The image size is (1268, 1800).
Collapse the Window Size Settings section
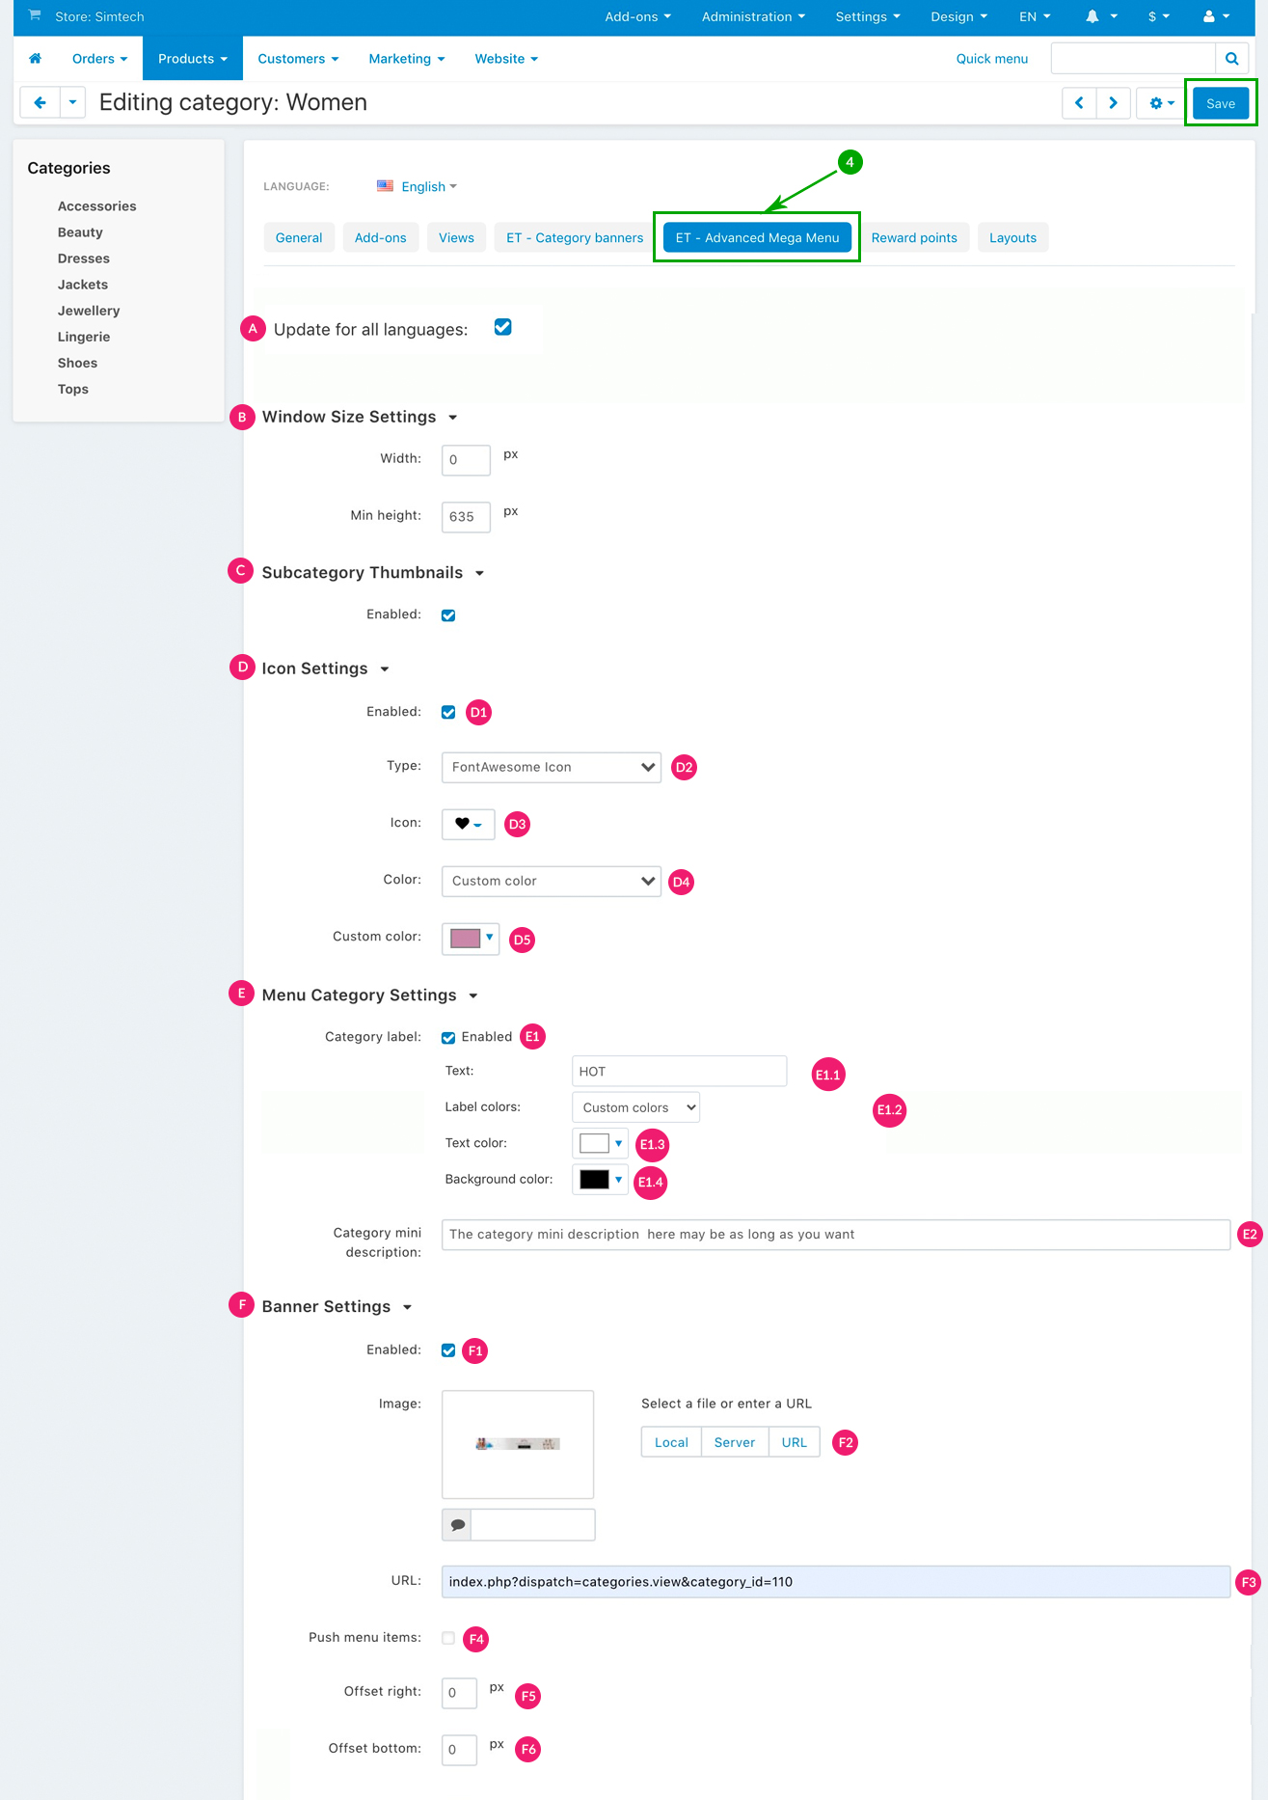click(452, 418)
